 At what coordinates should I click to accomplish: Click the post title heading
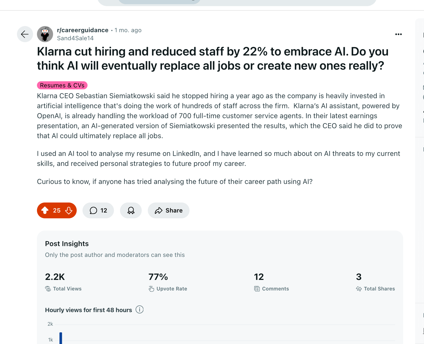tap(213, 59)
